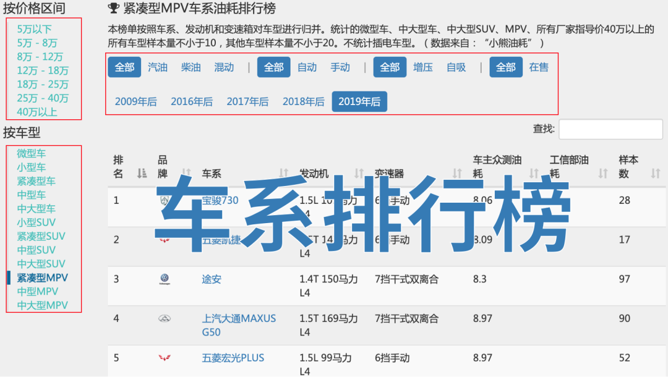
Task: Filter by 自吸 engines
Action: 456,67
